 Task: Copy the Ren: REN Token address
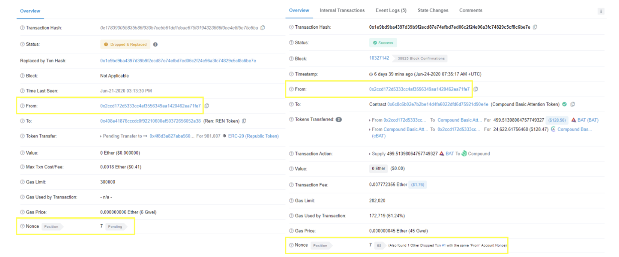click(244, 121)
